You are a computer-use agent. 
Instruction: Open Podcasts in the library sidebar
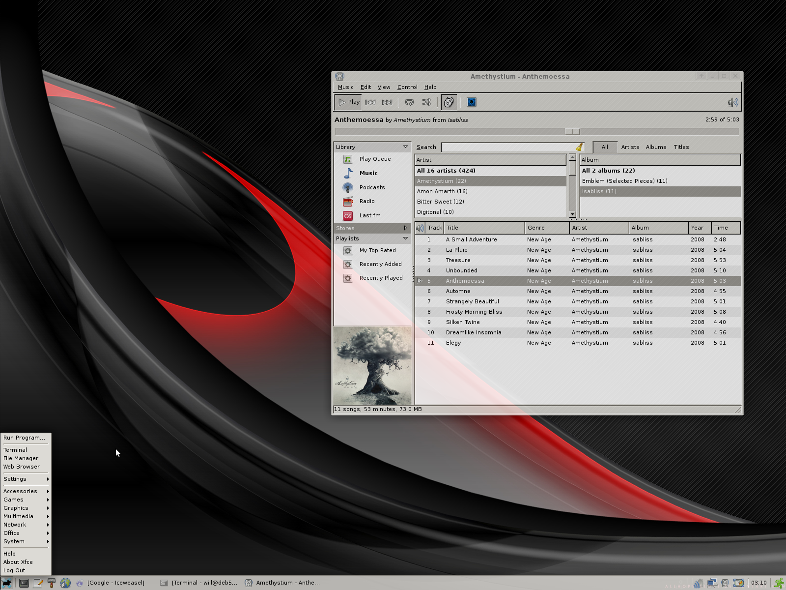372,187
